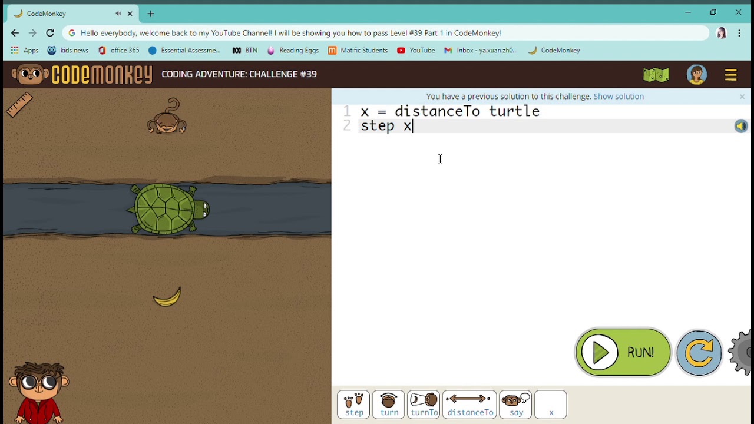Reload the current page
The width and height of the screenshot is (754, 424).
coord(50,33)
